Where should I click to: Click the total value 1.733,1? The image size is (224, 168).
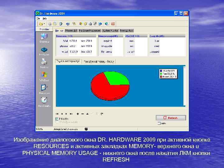(73, 41)
